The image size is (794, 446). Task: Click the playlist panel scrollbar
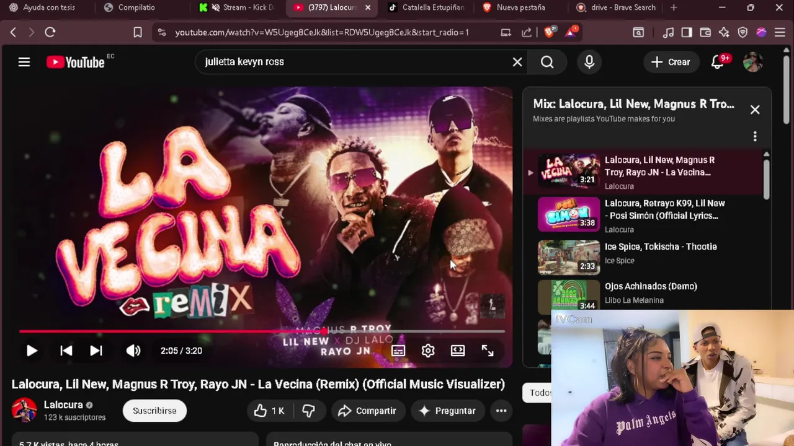[767, 180]
